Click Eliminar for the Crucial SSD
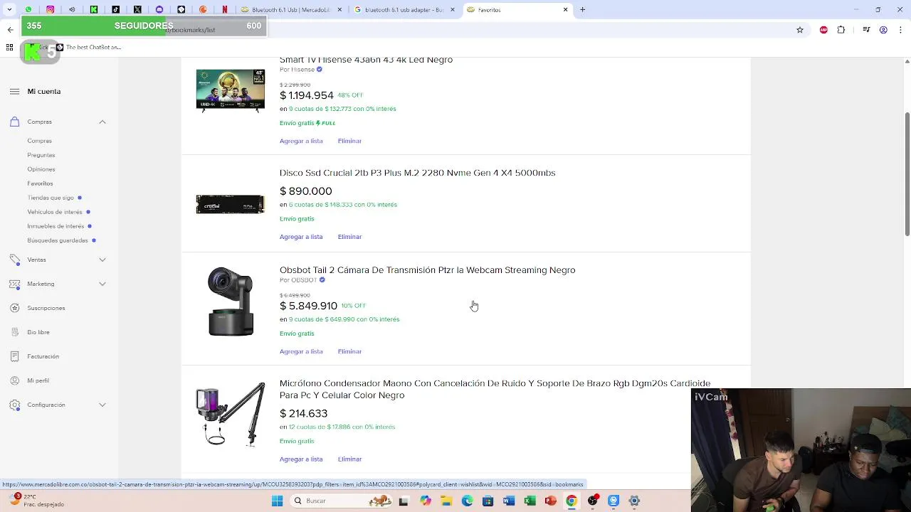 (x=349, y=237)
